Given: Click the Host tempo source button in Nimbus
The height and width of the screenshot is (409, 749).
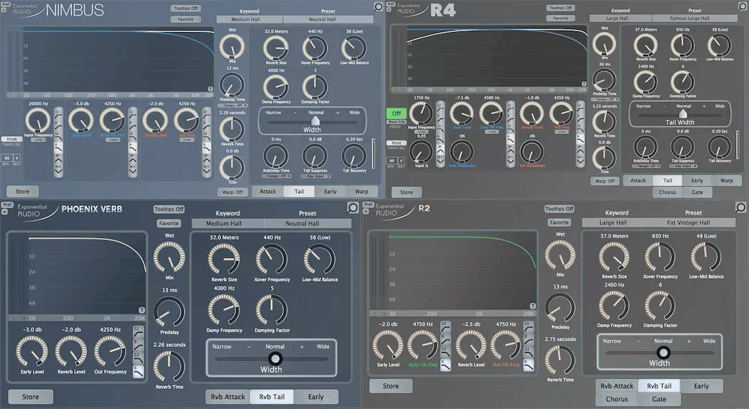Looking at the screenshot, I should 12,139.
